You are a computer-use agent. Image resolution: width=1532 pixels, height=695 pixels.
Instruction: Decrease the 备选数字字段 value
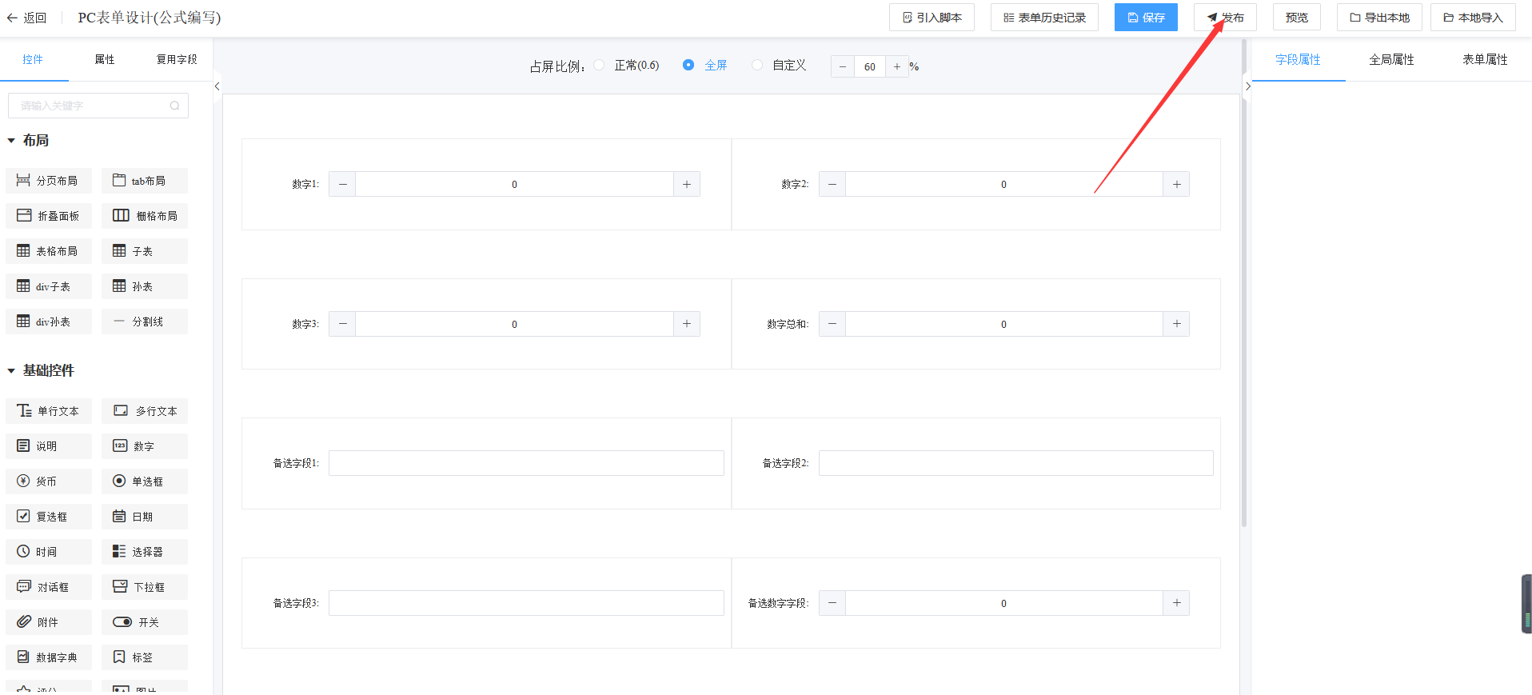tap(832, 603)
